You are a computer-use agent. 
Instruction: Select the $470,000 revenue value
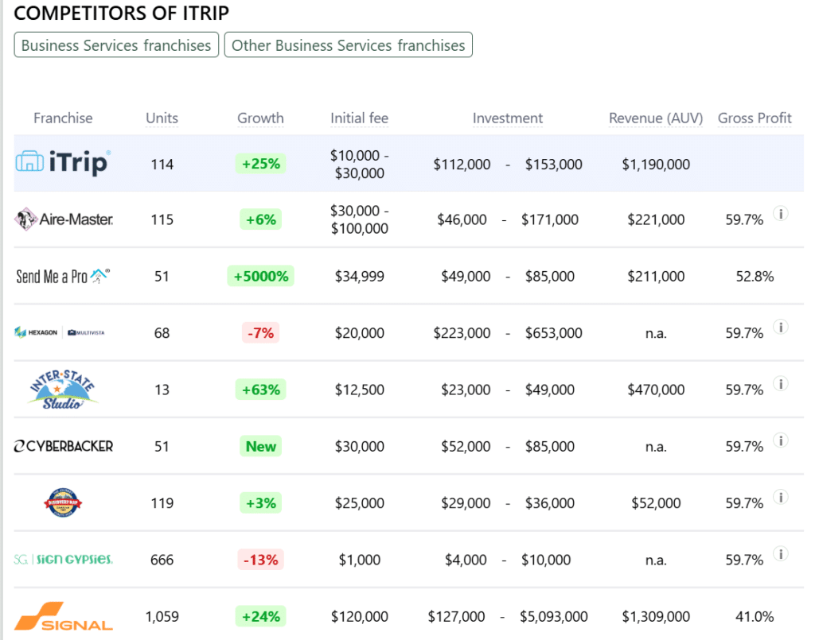point(656,390)
